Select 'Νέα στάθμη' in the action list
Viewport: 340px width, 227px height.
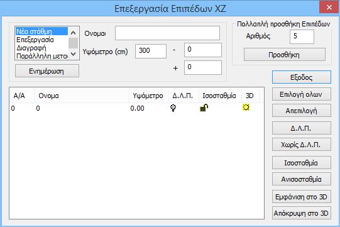(x=41, y=31)
